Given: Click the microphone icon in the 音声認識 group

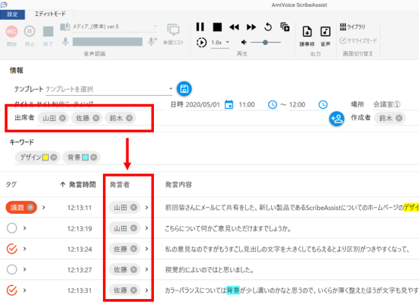Looking at the screenshot, I should [x=66, y=42].
